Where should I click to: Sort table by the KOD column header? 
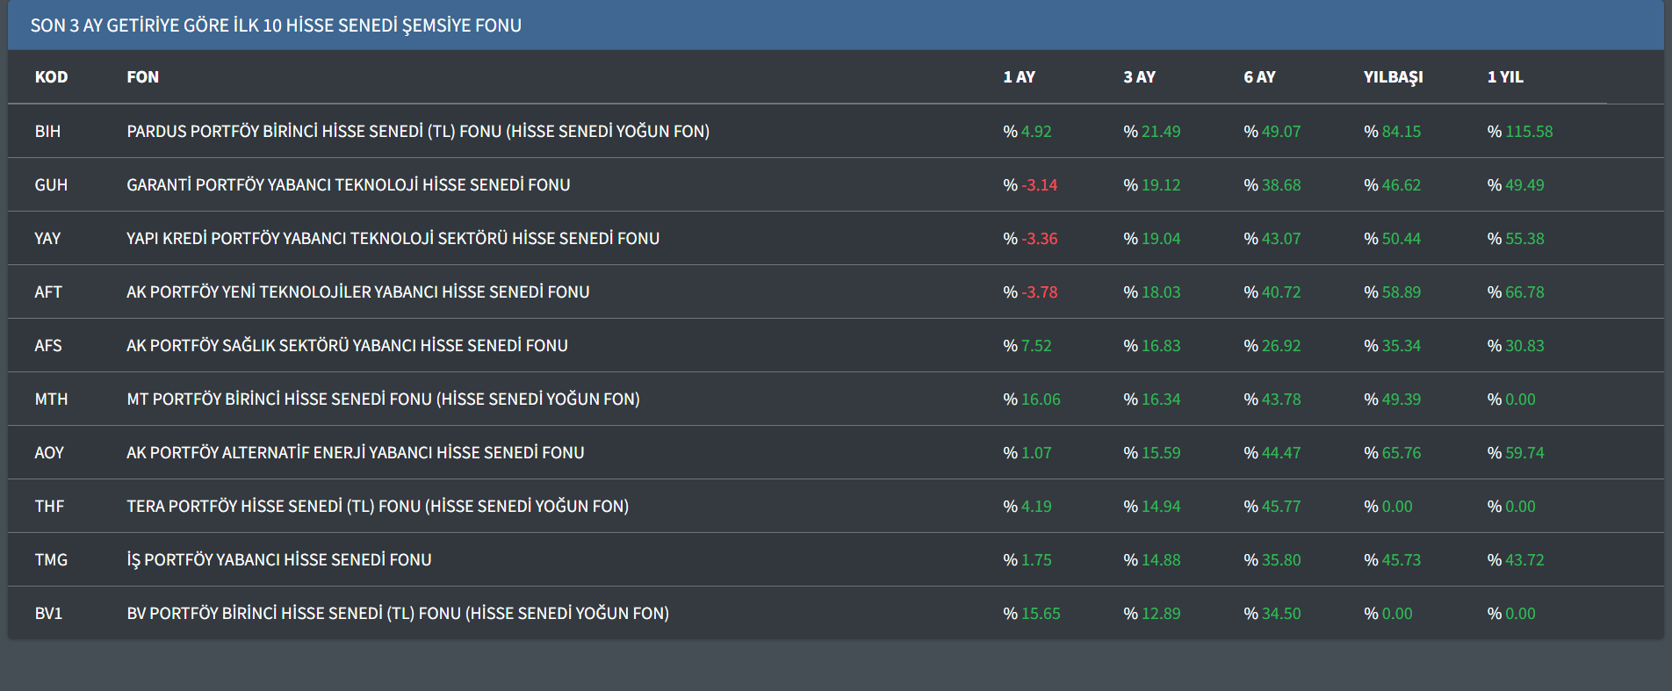(x=51, y=77)
